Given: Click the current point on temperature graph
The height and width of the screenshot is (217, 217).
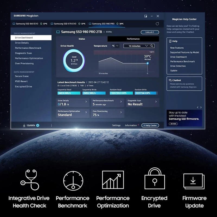Looking at the screenshot, I should 148,63.
